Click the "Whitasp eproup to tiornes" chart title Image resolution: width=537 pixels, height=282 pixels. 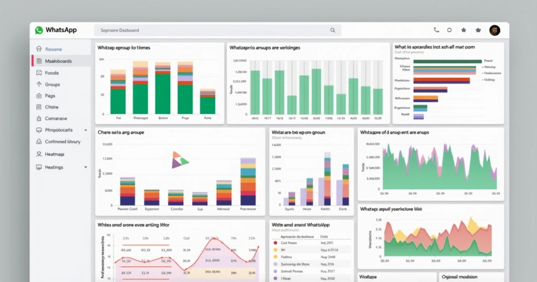coord(124,48)
